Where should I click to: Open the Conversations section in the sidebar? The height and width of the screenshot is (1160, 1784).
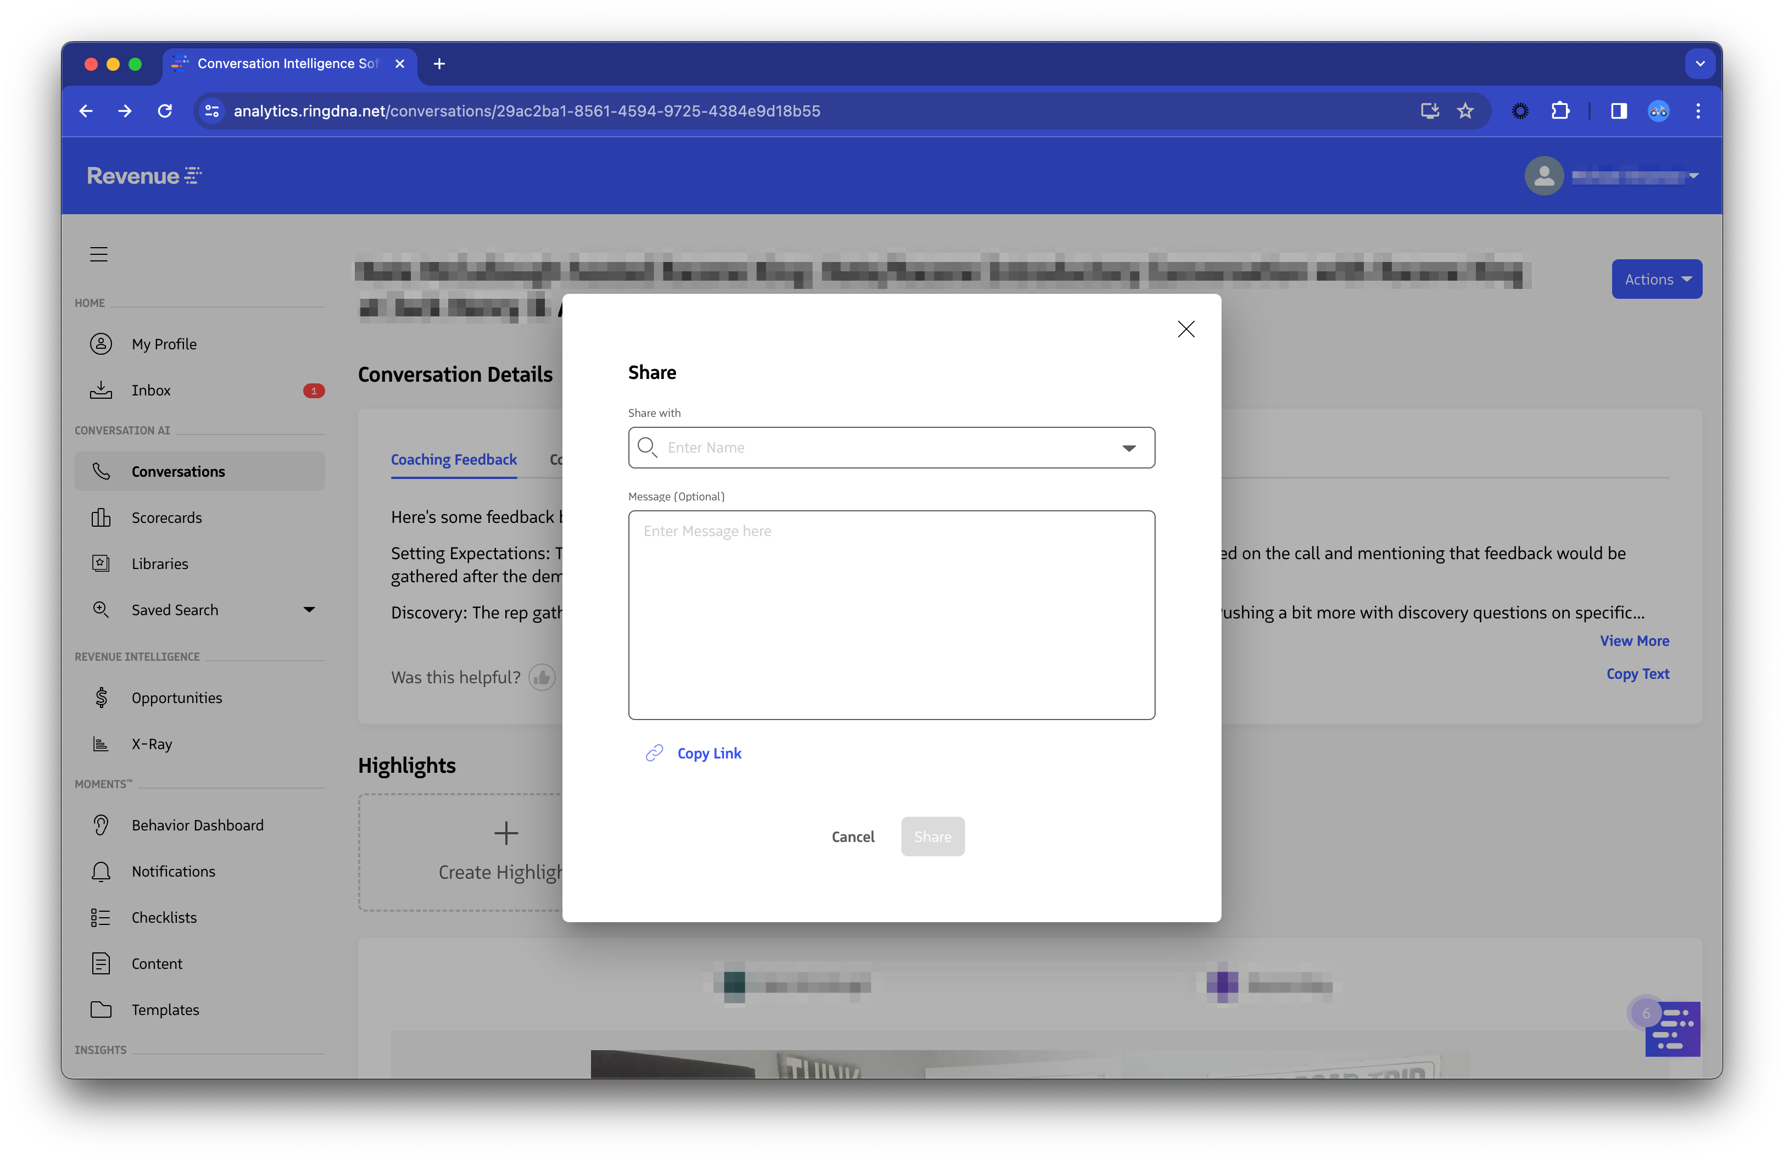tap(179, 471)
